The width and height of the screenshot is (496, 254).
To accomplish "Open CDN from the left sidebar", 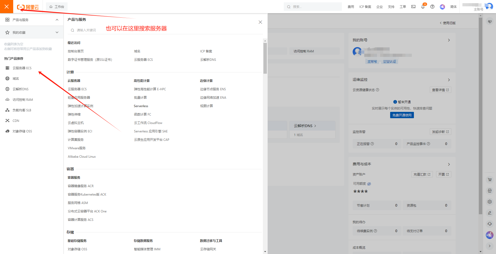I will click(x=16, y=120).
